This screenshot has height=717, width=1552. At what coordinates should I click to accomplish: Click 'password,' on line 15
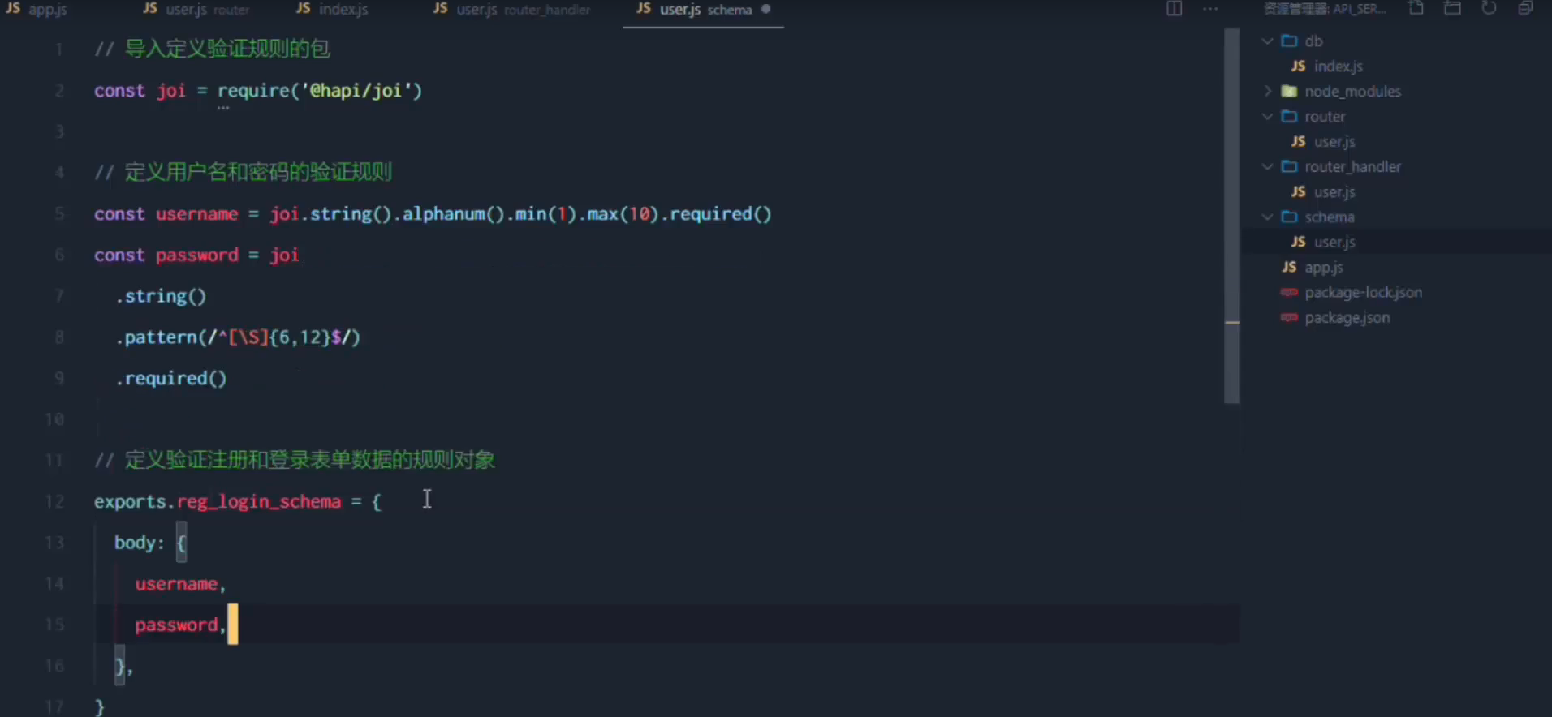tap(180, 625)
